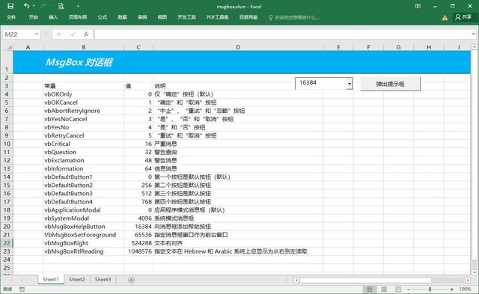Image resolution: width=479 pixels, height=294 pixels.
Task: Click the 常量 header cell
Action: coord(83,86)
